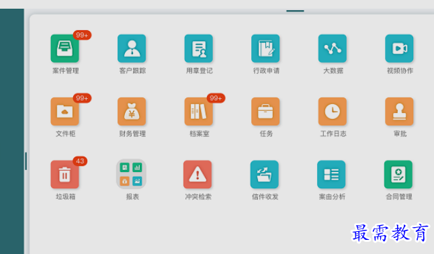The height and width of the screenshot is (254, 434).
Task: Open the 财务管理 money bag icon
Action: coord(132,112)
